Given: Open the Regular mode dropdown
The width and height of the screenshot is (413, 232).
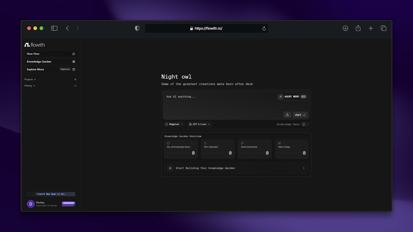Looking at the screenshot, I should point(174,124).
